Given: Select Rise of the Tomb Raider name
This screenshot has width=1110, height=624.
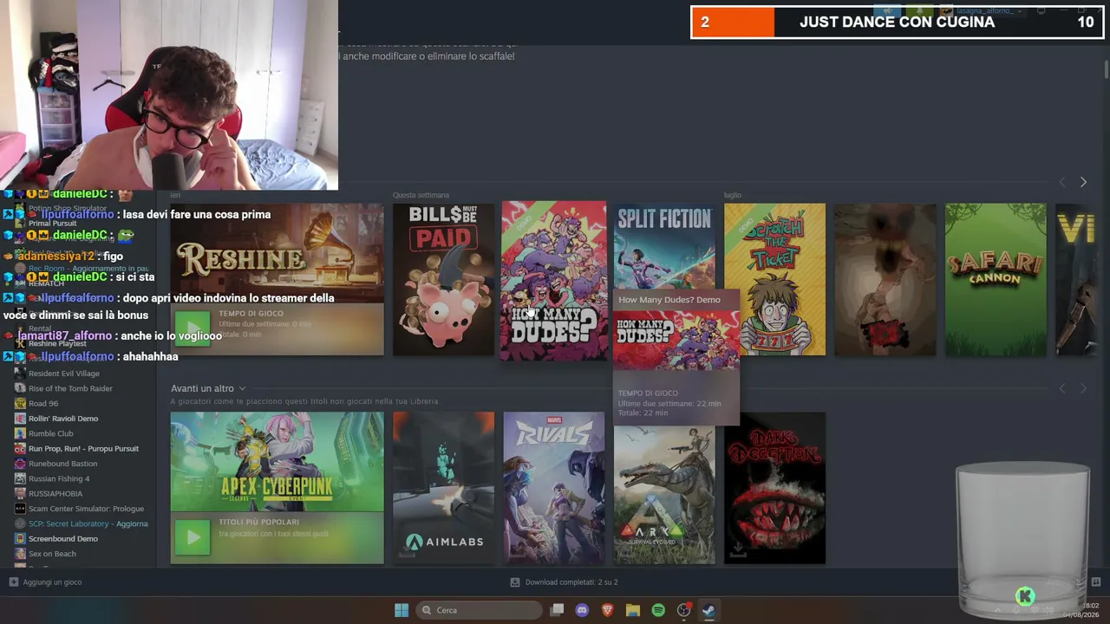Looking at the screenshot, I should (x=70, y=388).
